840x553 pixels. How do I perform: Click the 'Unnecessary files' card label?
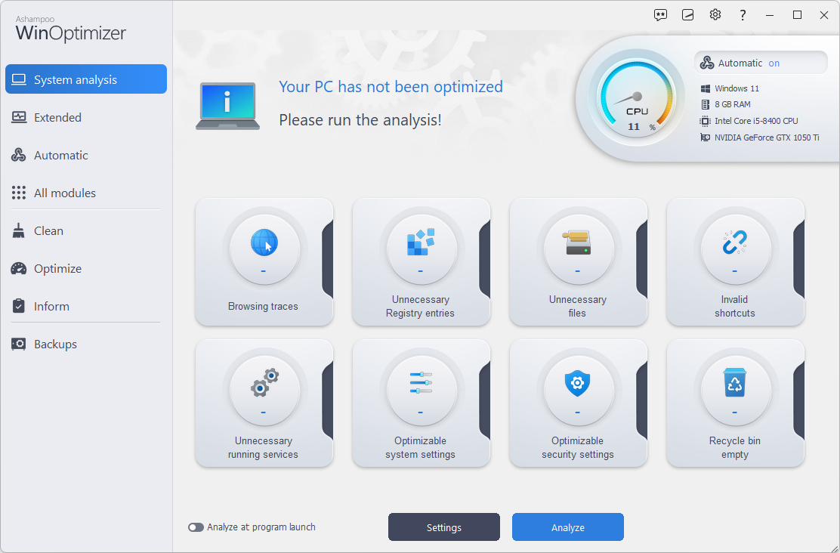[577, 307]
